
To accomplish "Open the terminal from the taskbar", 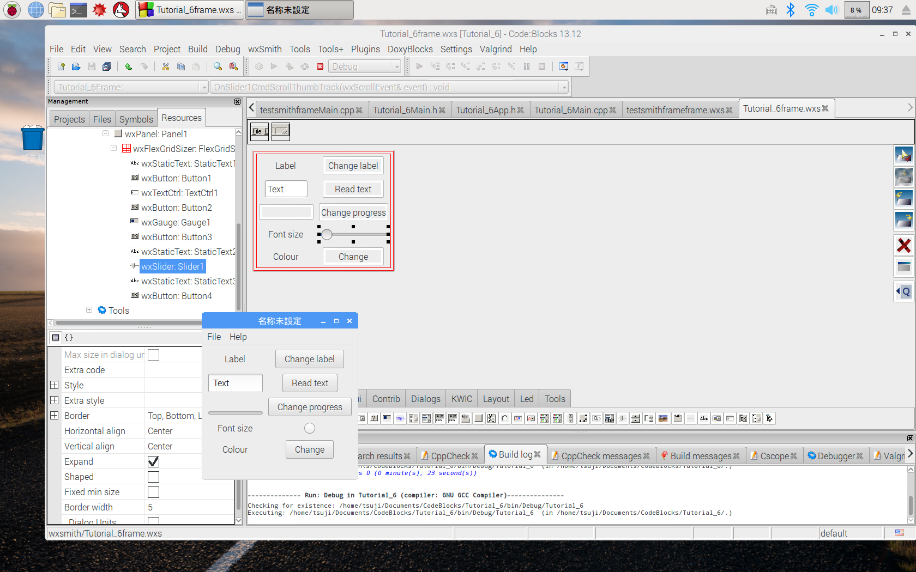I will (79, 10).
